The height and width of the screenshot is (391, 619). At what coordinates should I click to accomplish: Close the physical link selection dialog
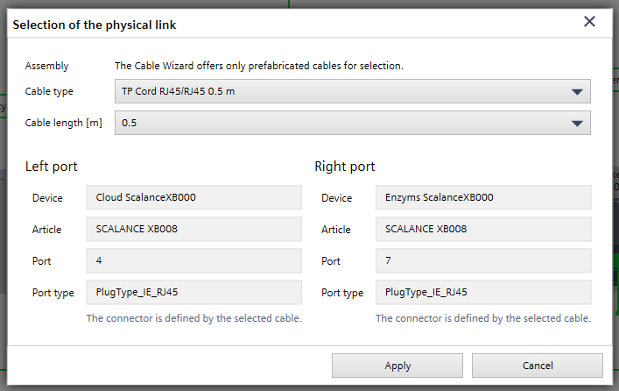pos(589,22)
